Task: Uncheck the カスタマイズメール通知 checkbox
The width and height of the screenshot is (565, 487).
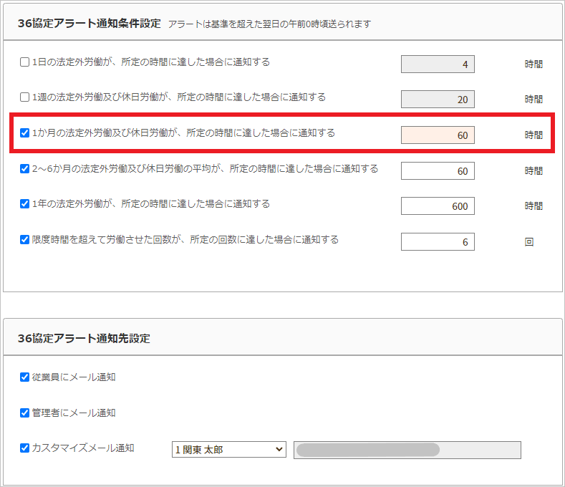Action: [x=24, y=448]
